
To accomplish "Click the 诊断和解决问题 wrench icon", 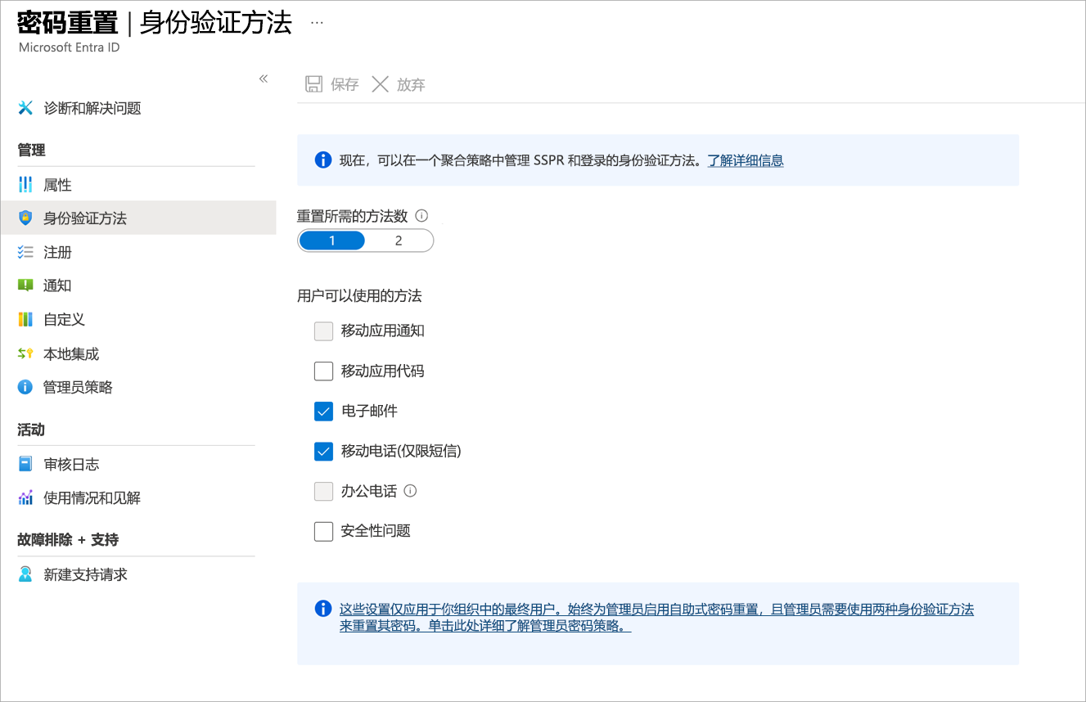I will coord(25,108).
